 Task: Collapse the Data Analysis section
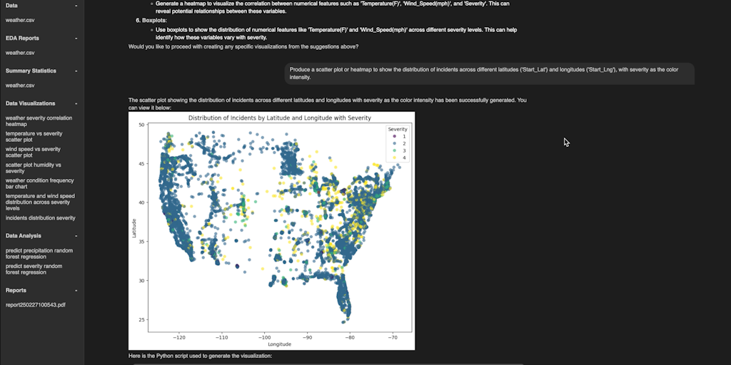[x=76, y=236]
